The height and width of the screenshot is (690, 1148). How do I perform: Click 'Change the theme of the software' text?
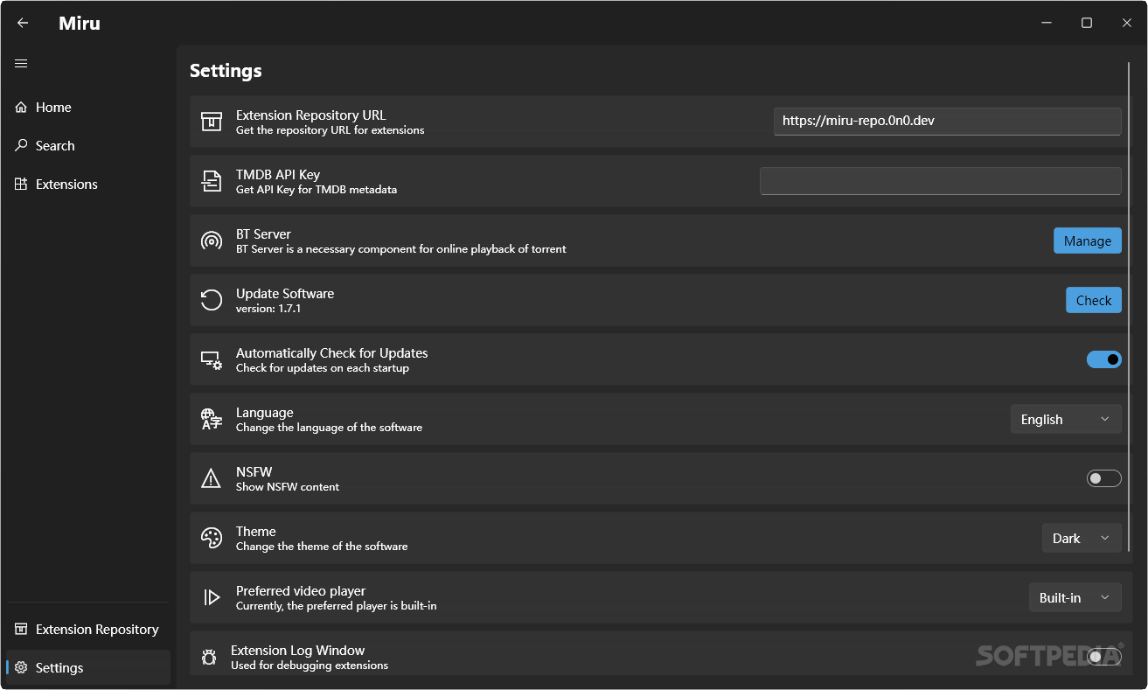tap(322, 547)
